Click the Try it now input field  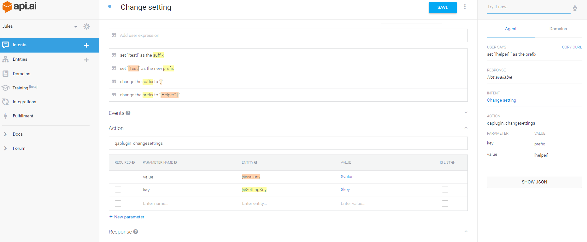tap(529, 7)
